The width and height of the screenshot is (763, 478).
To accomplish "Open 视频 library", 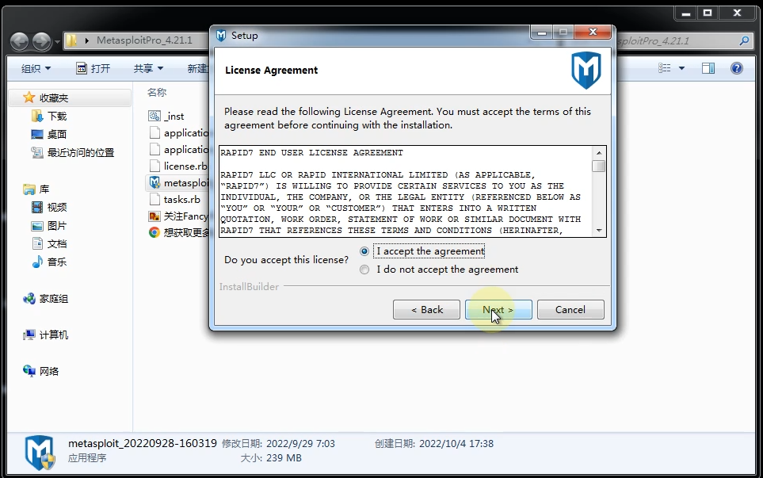I will (x=57, y=208).
